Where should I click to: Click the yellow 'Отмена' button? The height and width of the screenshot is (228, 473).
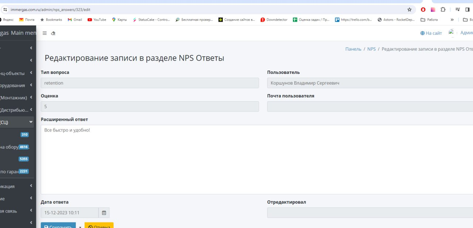pyautogui.click(x=99, y=225)
